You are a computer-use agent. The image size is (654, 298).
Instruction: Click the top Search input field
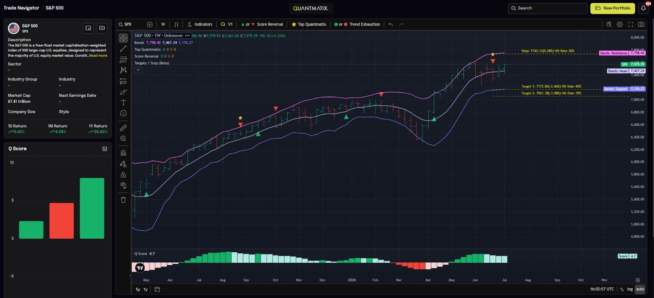coord(547,8)
